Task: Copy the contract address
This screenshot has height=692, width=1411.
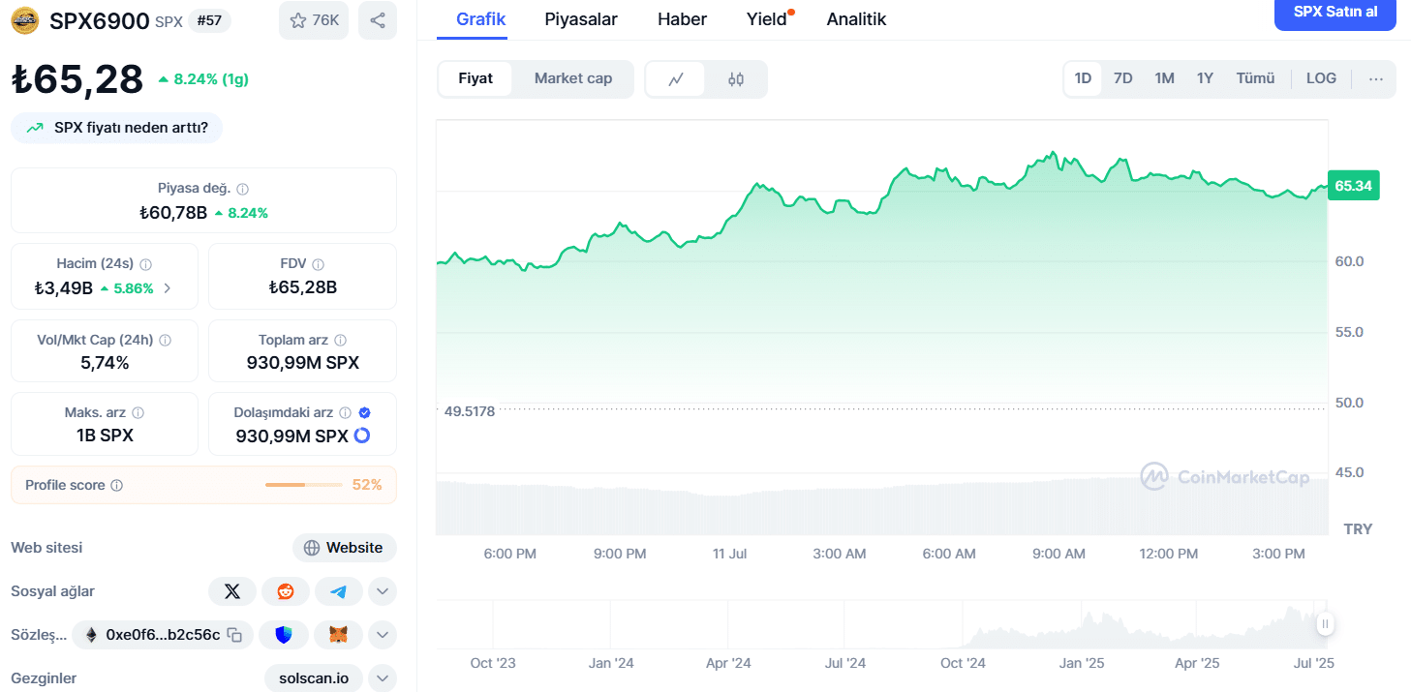Action: tap(234, 635)
